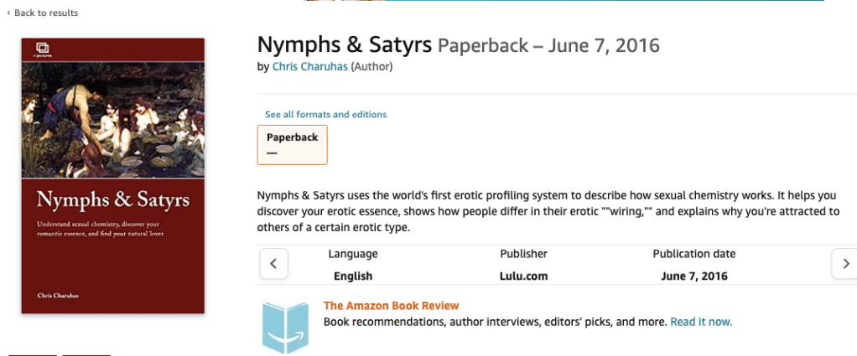Click the Paperback – June 7, 2016 subtitle
Image resolution: width=857 pixels, height=356 pixels.
548,45
